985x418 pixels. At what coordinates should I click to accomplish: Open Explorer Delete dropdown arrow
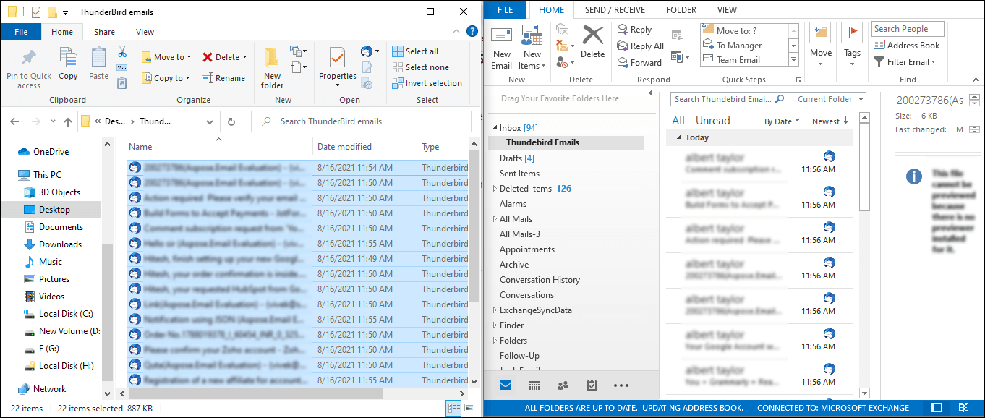pos(244,57)
